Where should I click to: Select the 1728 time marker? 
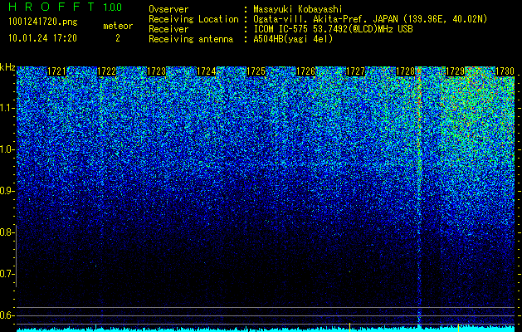click(x=405, y=71)
